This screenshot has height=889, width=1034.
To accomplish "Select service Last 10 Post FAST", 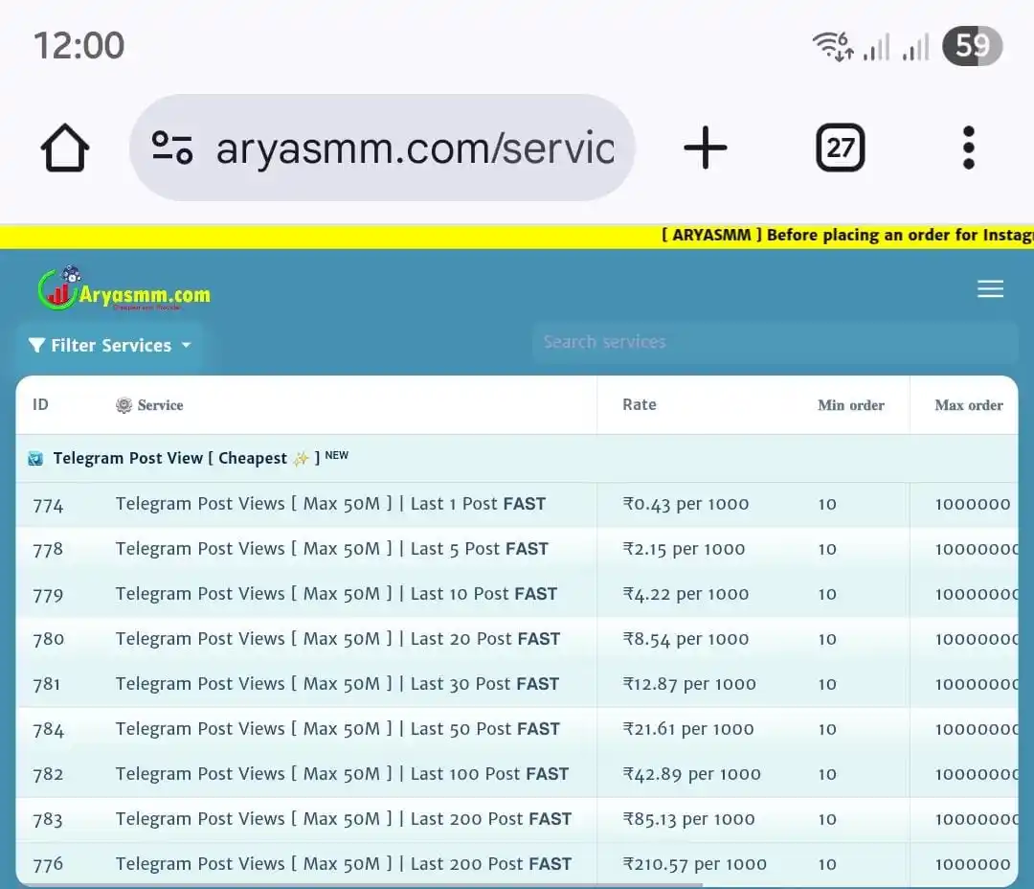I will [336, 593].
